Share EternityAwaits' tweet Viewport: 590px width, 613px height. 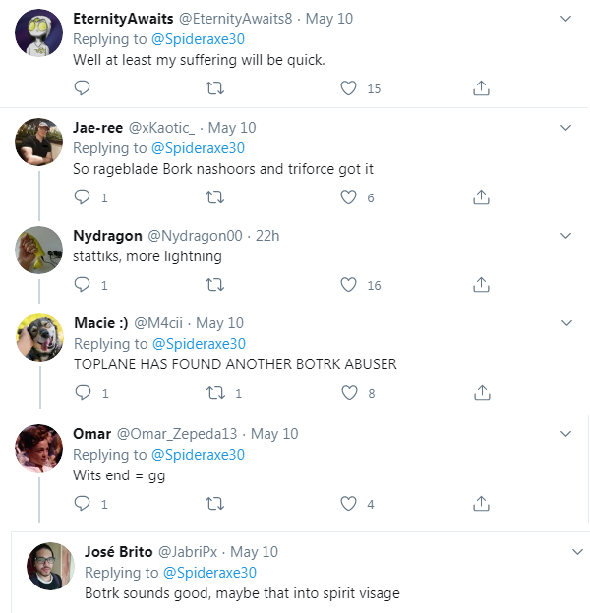(482, 88)
